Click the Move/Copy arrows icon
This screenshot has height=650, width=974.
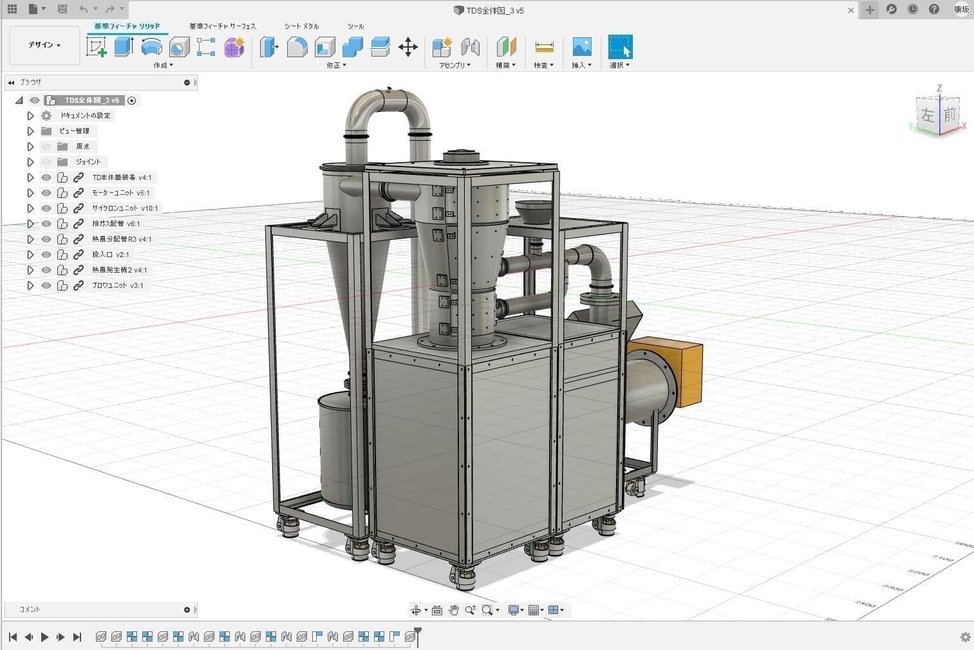408,47
